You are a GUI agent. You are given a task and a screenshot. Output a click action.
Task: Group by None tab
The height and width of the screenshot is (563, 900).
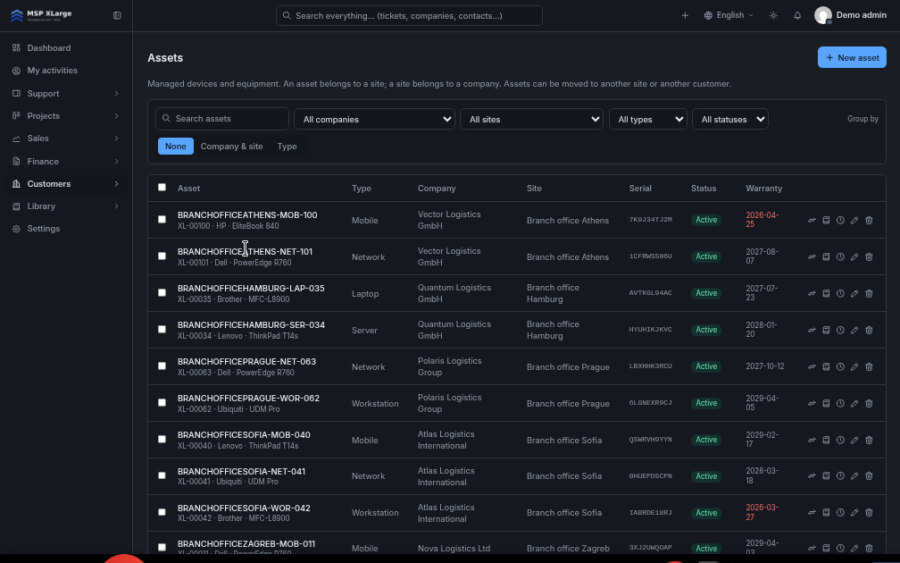(176, 146)
